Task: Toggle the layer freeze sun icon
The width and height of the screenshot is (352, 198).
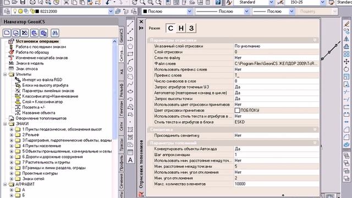Action: tap(20, 11)
